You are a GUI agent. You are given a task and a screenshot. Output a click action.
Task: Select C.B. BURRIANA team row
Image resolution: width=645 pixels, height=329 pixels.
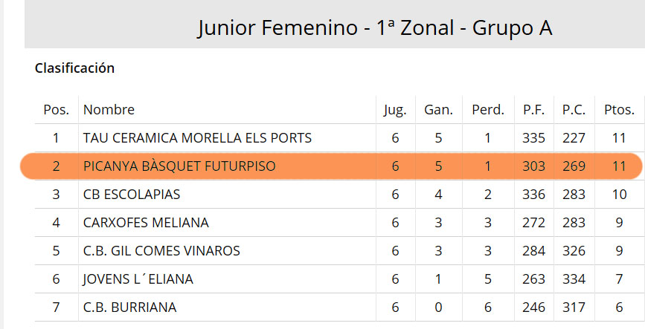click(340, 307)
